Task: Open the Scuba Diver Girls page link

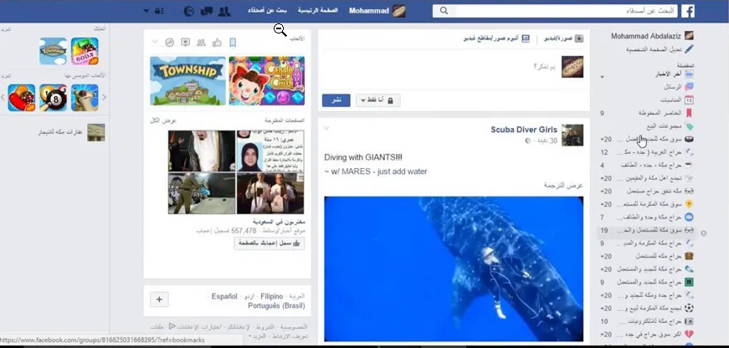Action: click(x=524, y=130)
